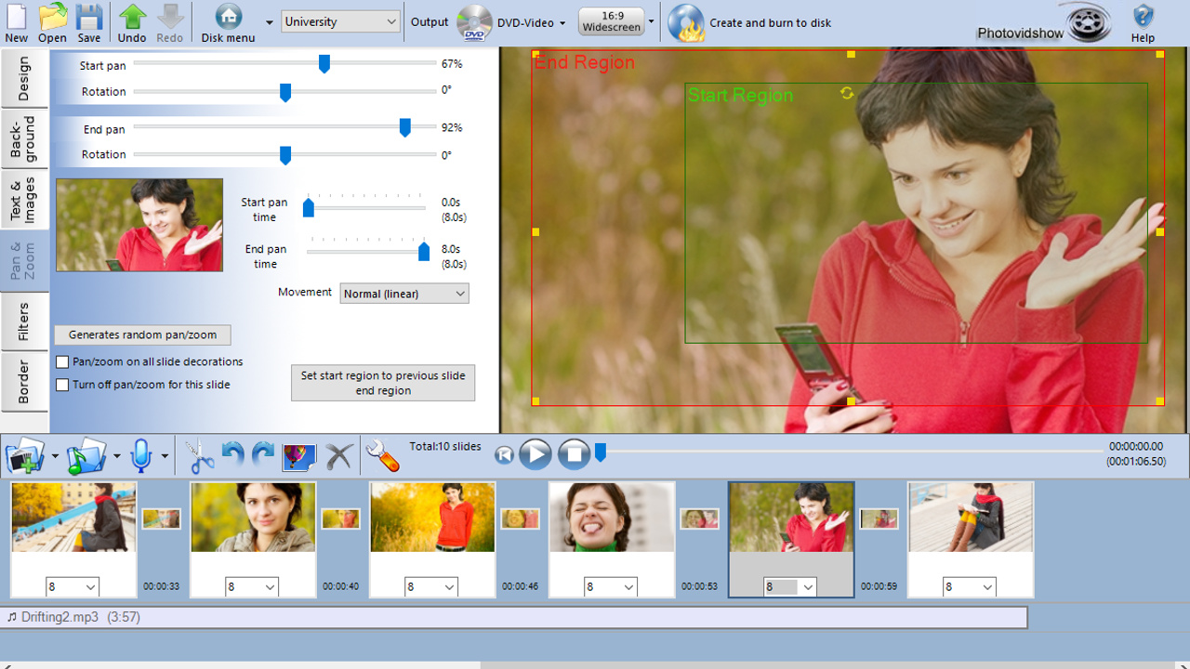
Task: Click Generates random pan/zoom
Action: point(141,334)
